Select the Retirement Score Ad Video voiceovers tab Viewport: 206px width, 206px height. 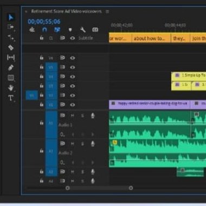click(67, 11)
